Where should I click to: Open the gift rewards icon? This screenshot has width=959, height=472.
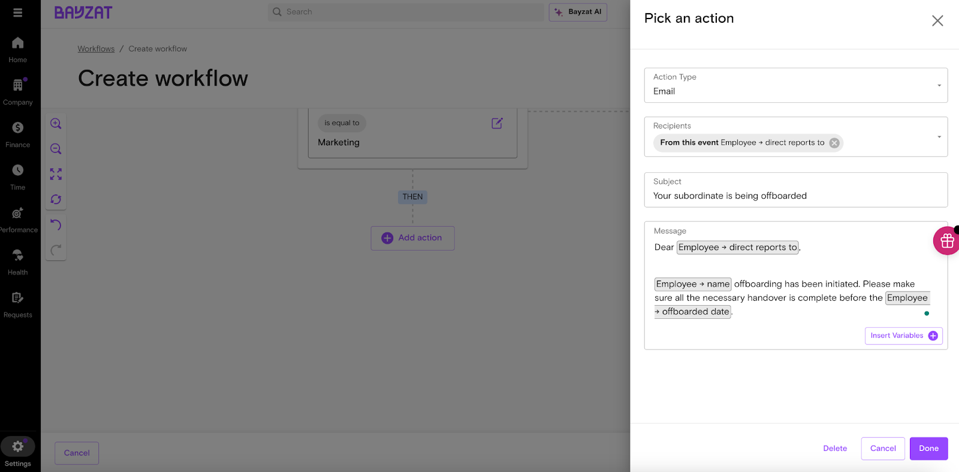click(946, 240)
